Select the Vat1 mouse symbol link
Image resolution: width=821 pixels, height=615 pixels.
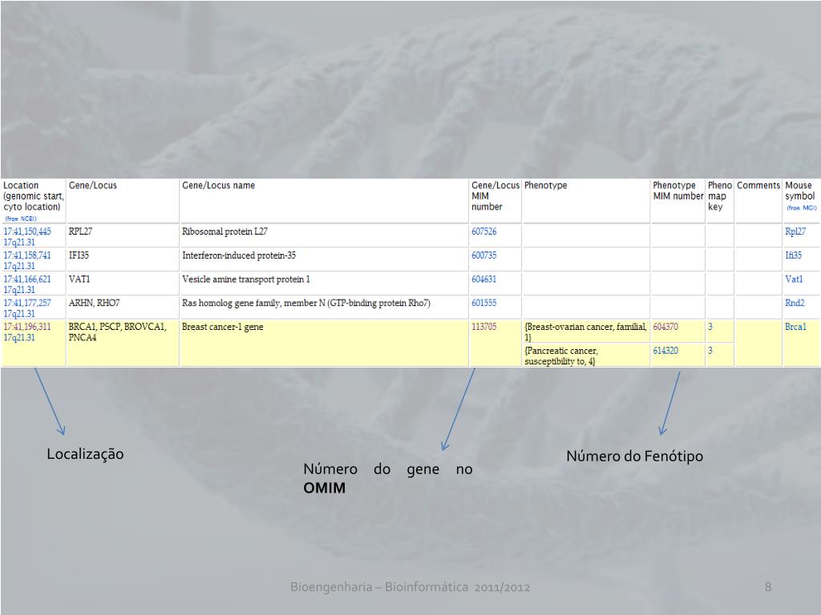click(x=793, y=279)
